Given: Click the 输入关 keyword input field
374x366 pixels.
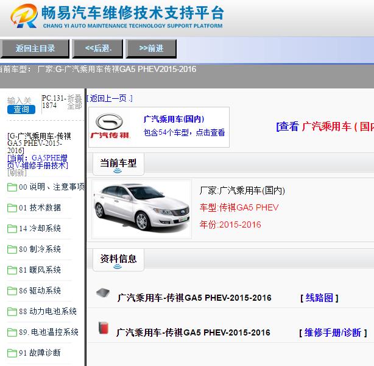Looking at the screenshot, I should (19, 100).
